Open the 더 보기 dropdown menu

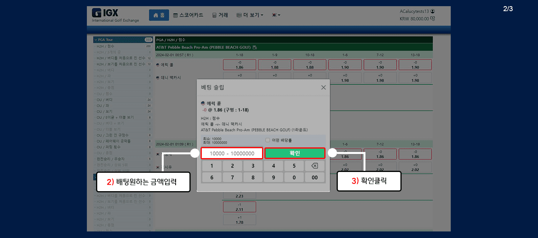(250, 15)
